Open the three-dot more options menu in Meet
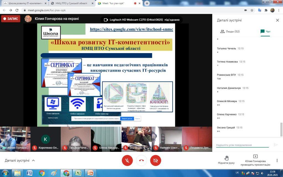The width and height of the screenshot is (283, 177). click(x=277, y=160)
